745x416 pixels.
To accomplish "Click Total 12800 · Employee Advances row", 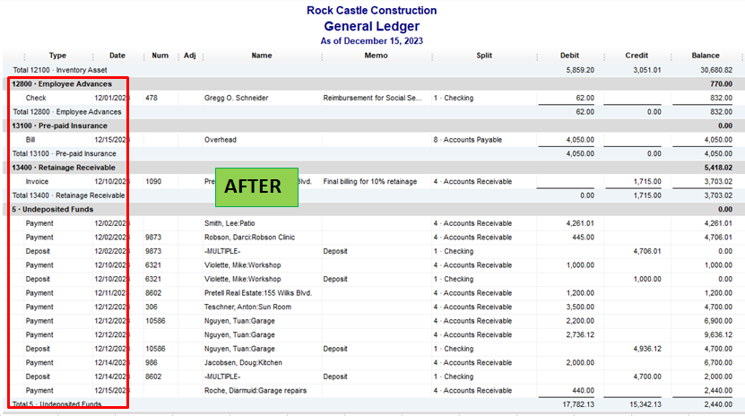I will click(x=373, y=112).
